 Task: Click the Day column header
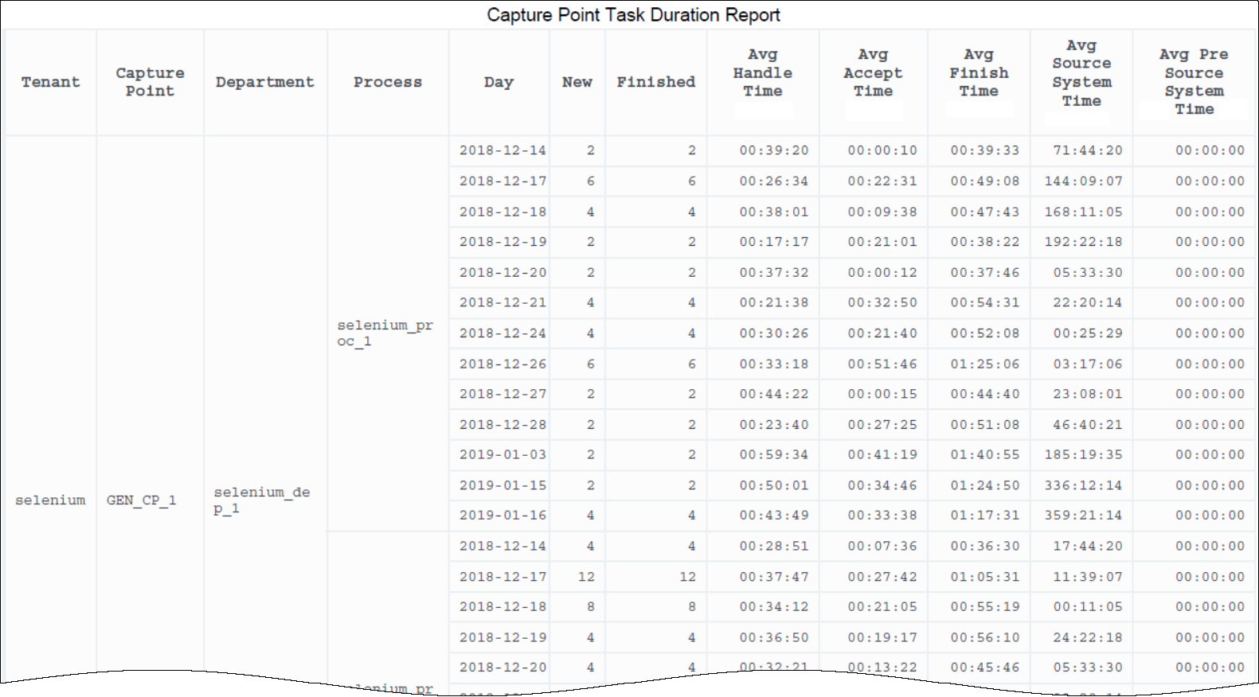point(499,82)
